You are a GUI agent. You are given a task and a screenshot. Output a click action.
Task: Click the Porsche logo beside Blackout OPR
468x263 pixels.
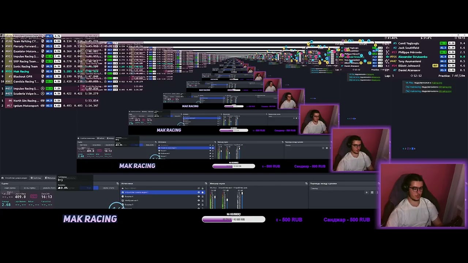(42, 77)
